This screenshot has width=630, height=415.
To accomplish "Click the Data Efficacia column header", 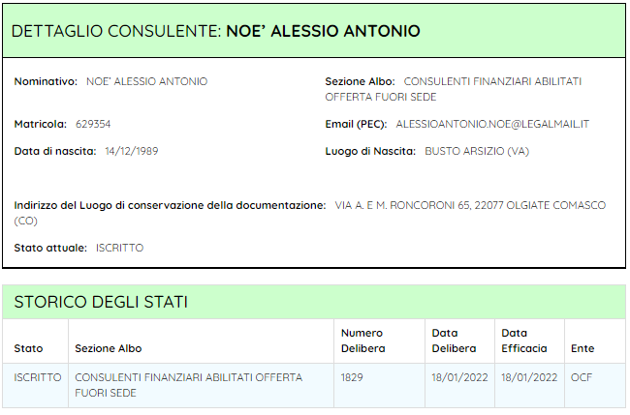I will point(524,341).
